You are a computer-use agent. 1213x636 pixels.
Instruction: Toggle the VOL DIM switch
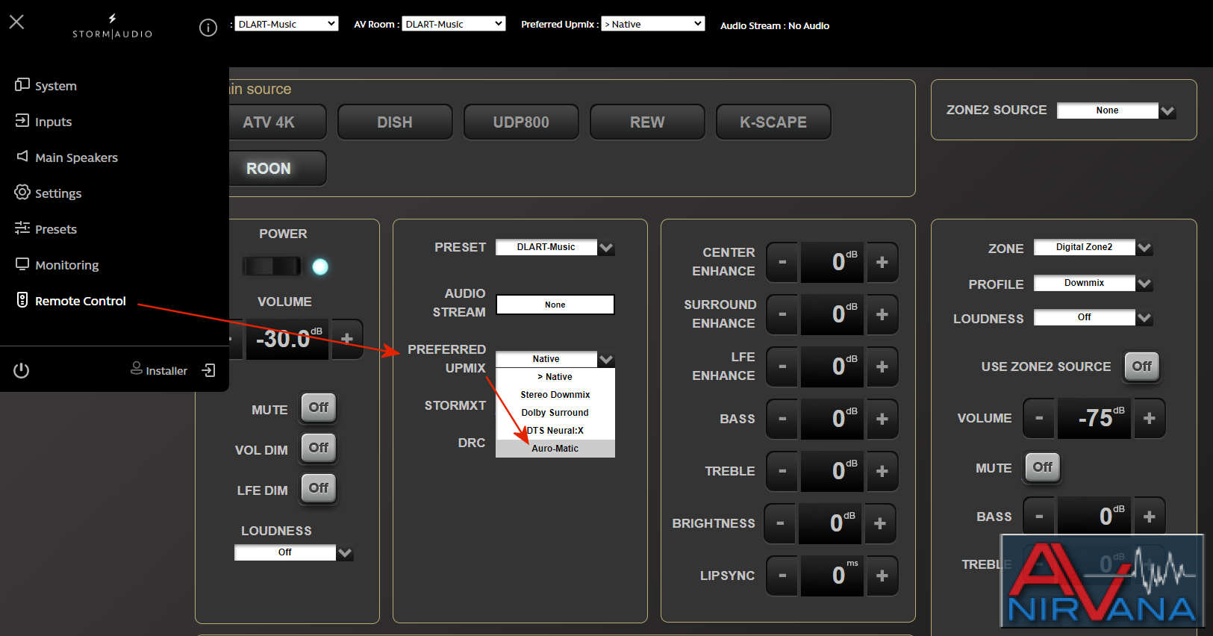pyautogui.click(x=319, y=448)
